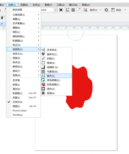
Task: Open the 启动 dropdown arrow
Action: click(125, 10)
